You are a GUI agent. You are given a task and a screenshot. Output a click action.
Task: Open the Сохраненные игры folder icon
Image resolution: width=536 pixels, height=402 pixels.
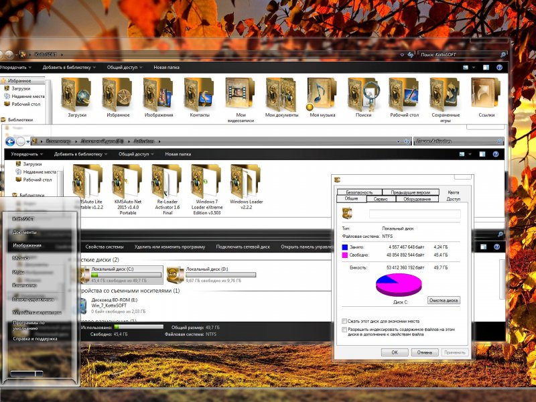(445, 94)
